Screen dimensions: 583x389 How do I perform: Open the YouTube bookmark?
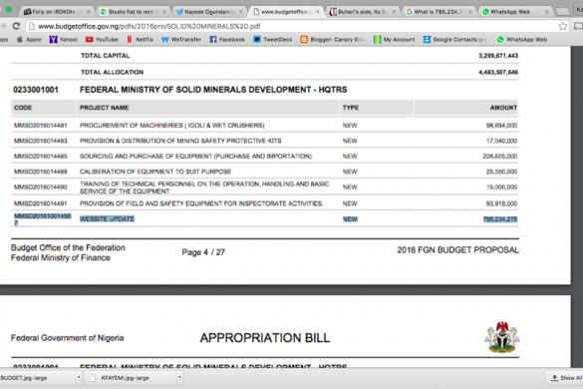click(x=102, y=39)
